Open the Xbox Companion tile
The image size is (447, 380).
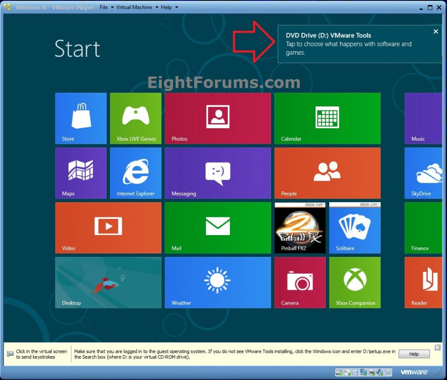pyautogui.click(x=355, y=282)
